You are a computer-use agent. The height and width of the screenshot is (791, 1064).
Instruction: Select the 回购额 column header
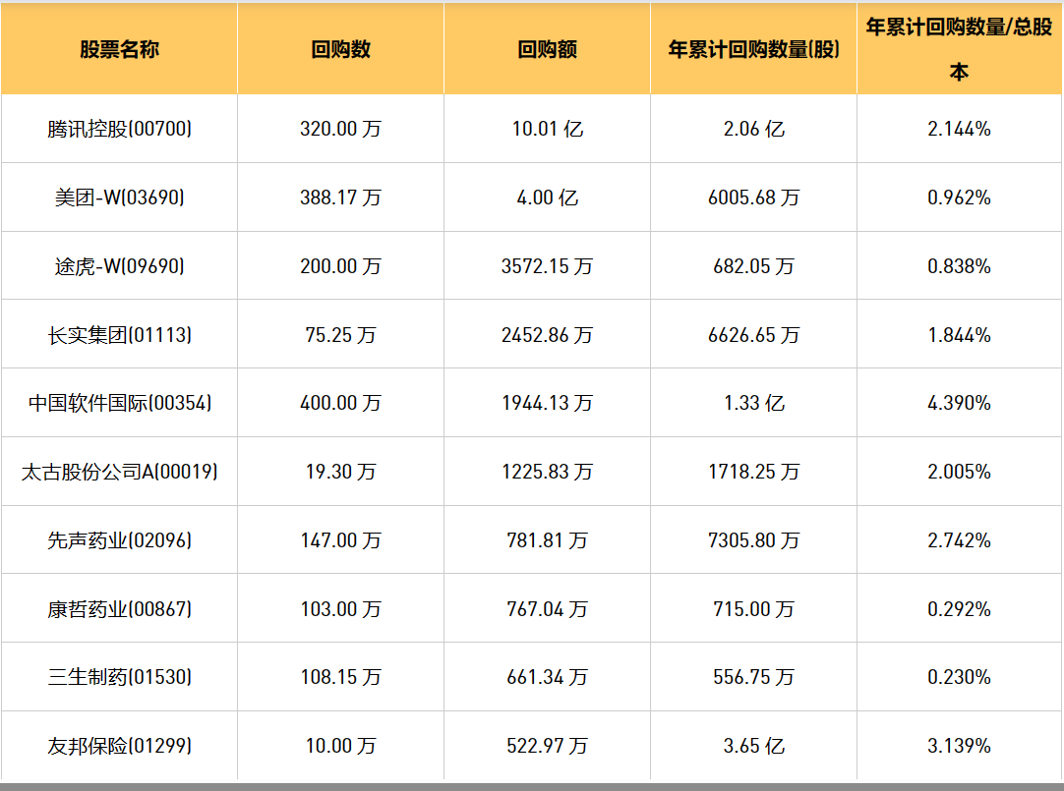tap(547, 49)
